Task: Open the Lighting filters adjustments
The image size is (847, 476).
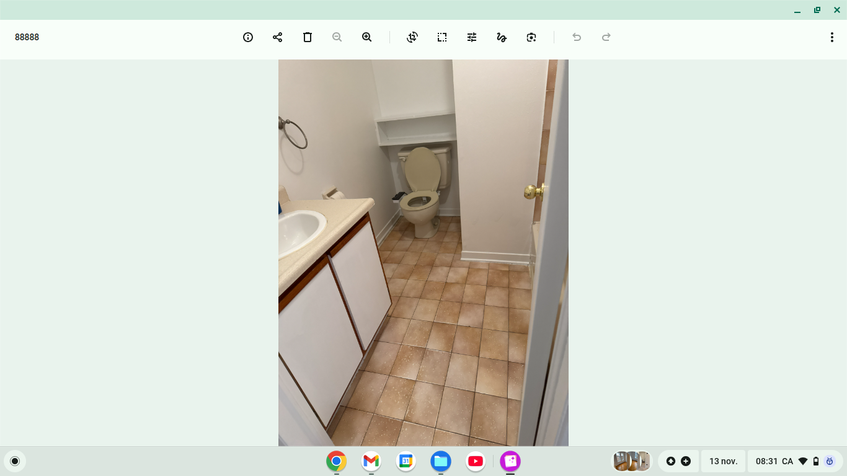Action: pos(472,37)
